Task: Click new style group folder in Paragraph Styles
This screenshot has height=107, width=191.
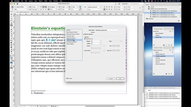Action: tap(164, 45)
